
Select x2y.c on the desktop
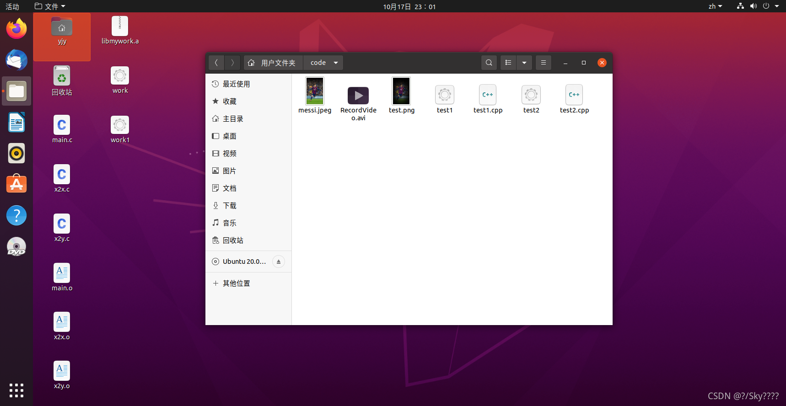62,228
